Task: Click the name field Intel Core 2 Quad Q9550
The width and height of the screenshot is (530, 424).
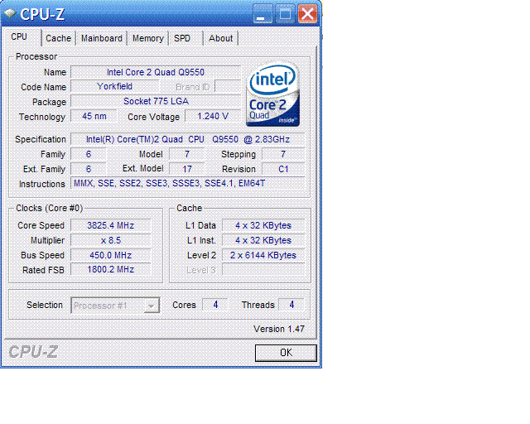Action: (x=156, y=72)
